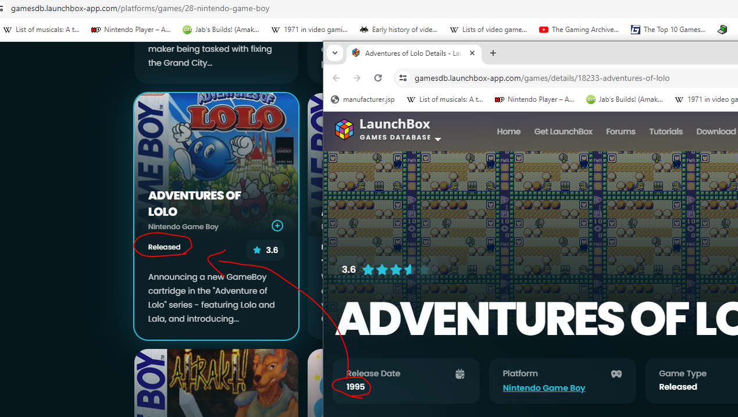This screenshot has width=738, height=417.
Task: Open List of musicals bookmark in front window
Action: click(445, 99)
